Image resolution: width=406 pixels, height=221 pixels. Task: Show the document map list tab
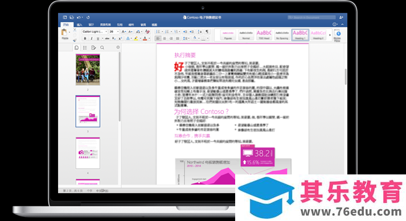85,48
